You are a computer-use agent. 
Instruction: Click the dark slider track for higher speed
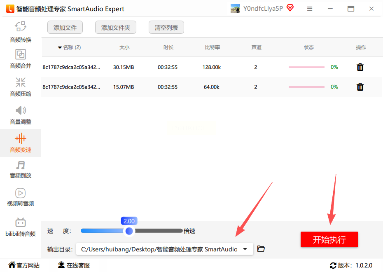158,231
